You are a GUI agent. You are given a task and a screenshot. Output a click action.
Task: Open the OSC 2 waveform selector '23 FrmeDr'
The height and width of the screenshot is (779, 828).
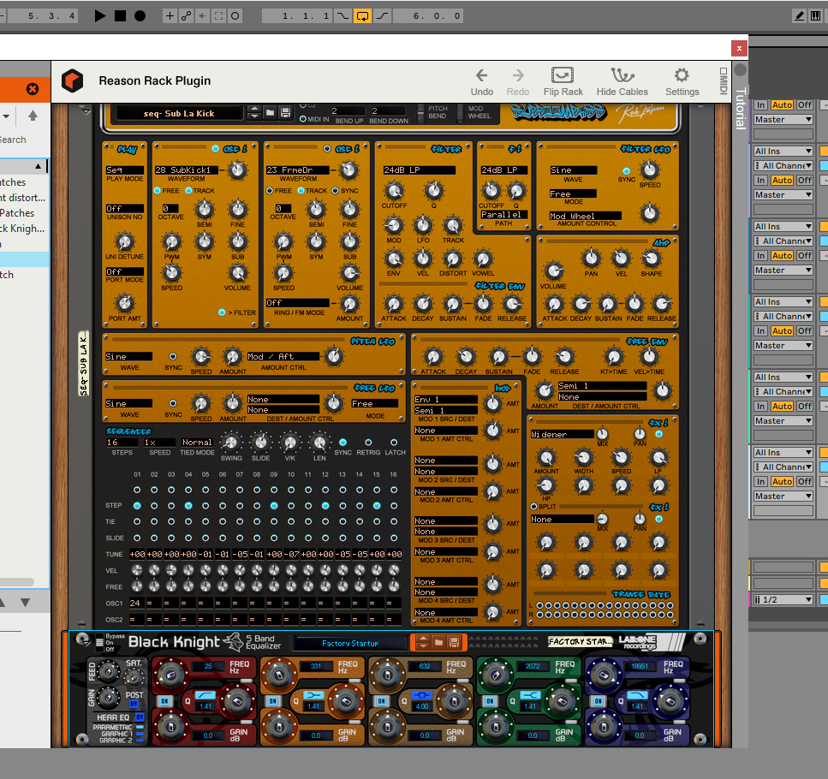pyautogui.click(x=297, y=170)
